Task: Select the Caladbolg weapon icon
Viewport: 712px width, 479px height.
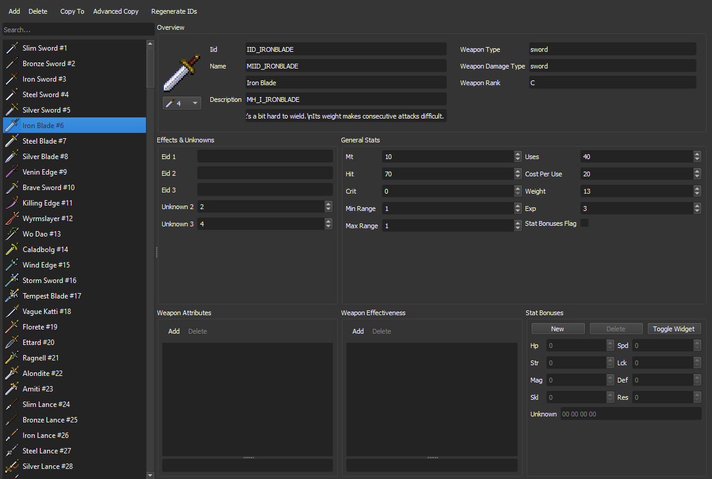Action: coord(12,250)
